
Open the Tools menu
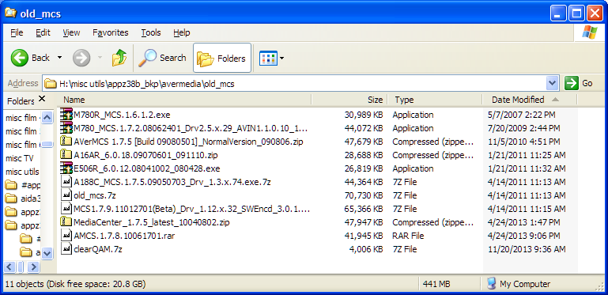pyautogui.click(x=151, y=32)
